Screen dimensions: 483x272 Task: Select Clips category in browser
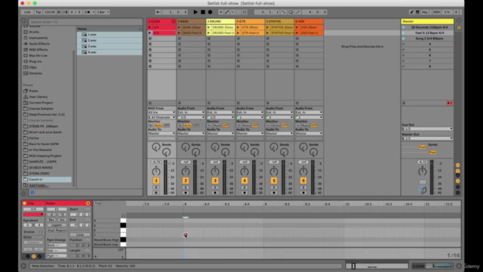pyautogui.click(x=32, y=67)
